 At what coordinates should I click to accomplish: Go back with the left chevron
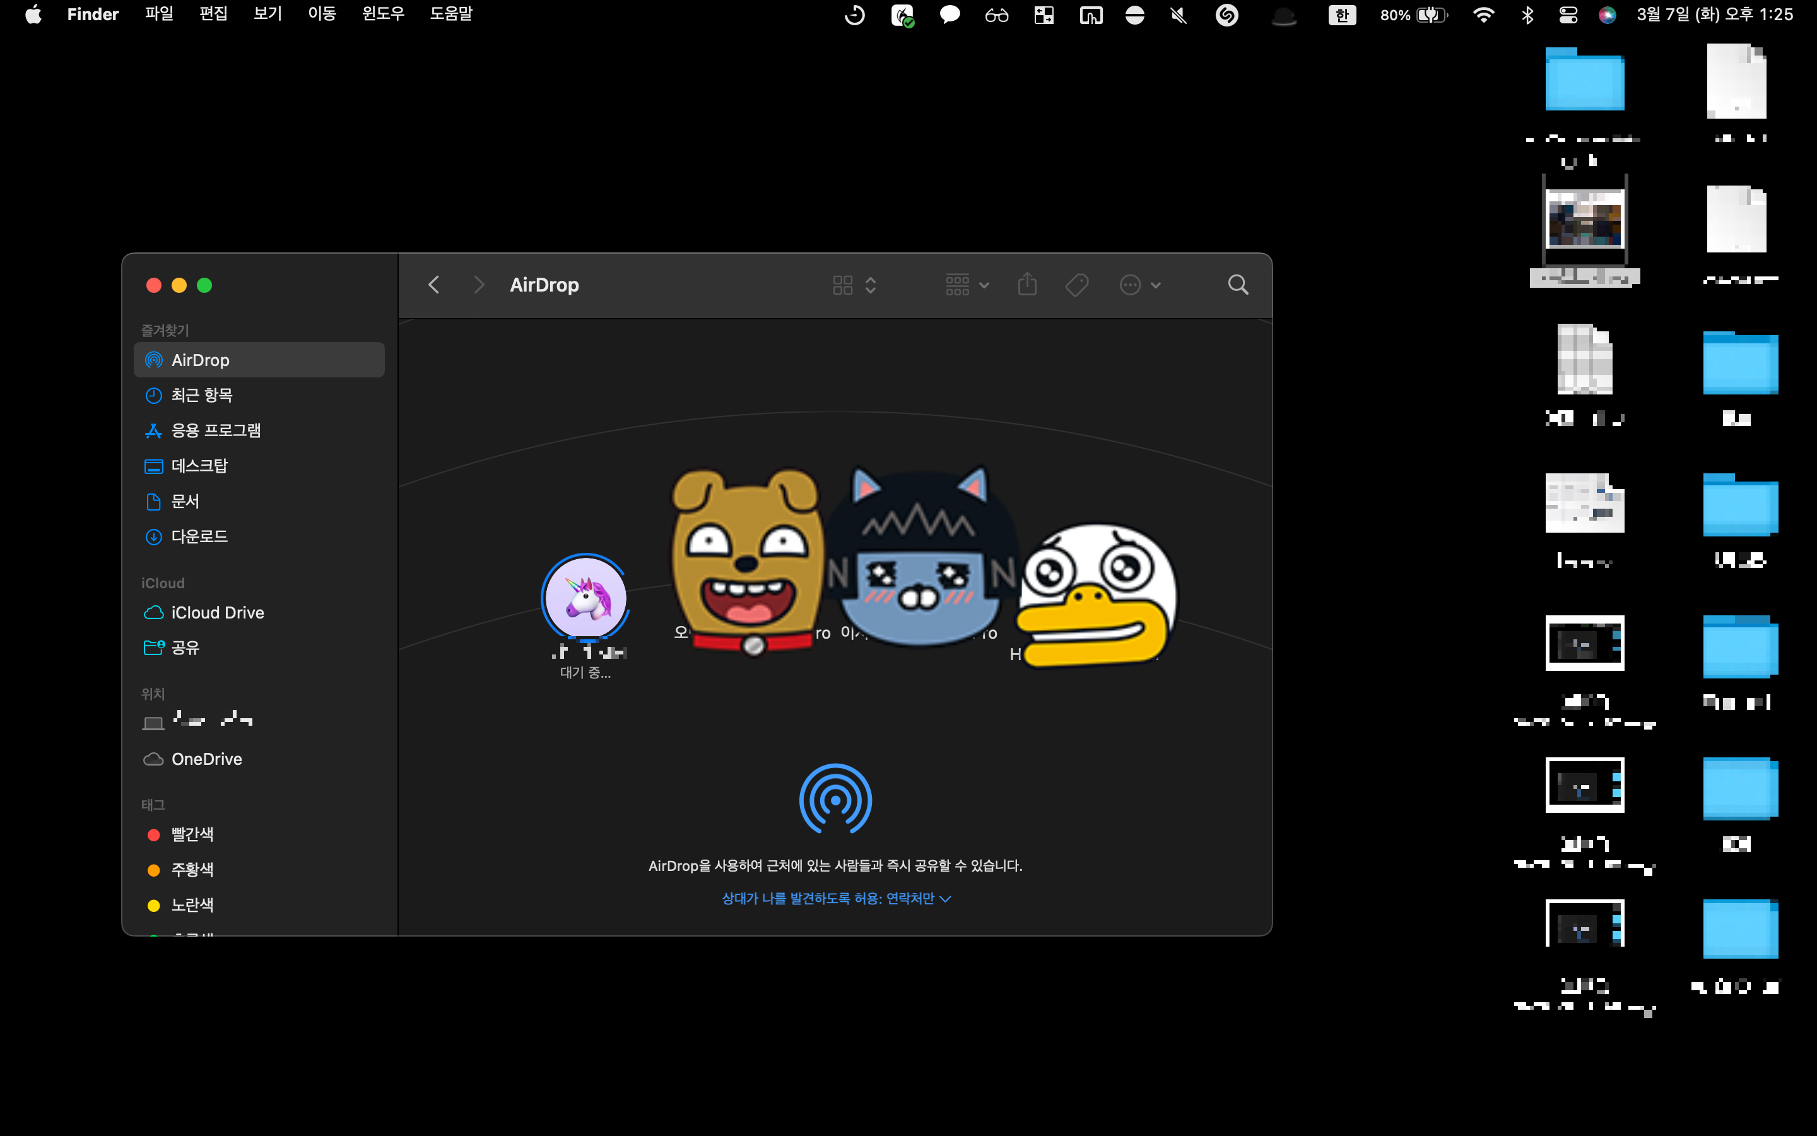tap(433, 285)
